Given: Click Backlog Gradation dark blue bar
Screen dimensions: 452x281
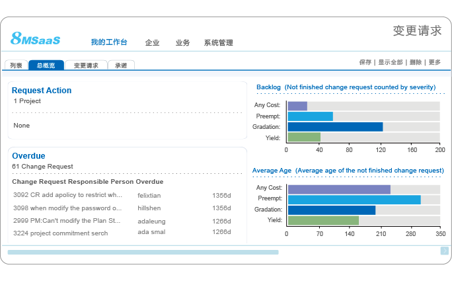Looking at the screenshot, I should click(335, 127).
